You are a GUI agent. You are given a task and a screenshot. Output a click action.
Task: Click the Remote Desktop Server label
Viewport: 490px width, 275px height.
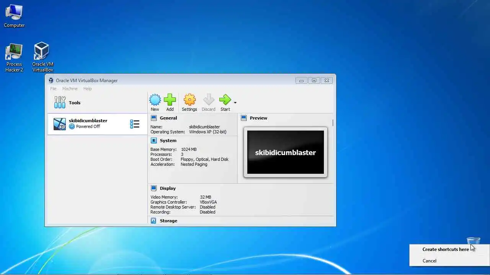coord(173,207)
